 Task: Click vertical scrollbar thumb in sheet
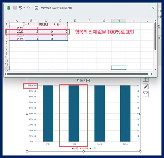tap(155, 36)
